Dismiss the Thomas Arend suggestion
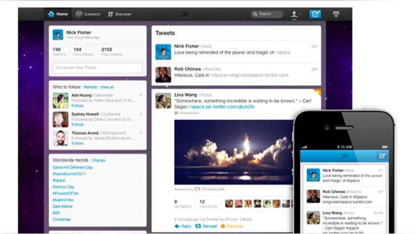 point(141,133)
